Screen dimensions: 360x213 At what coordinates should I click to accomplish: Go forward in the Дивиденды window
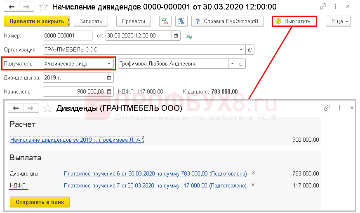click(31, 108)
